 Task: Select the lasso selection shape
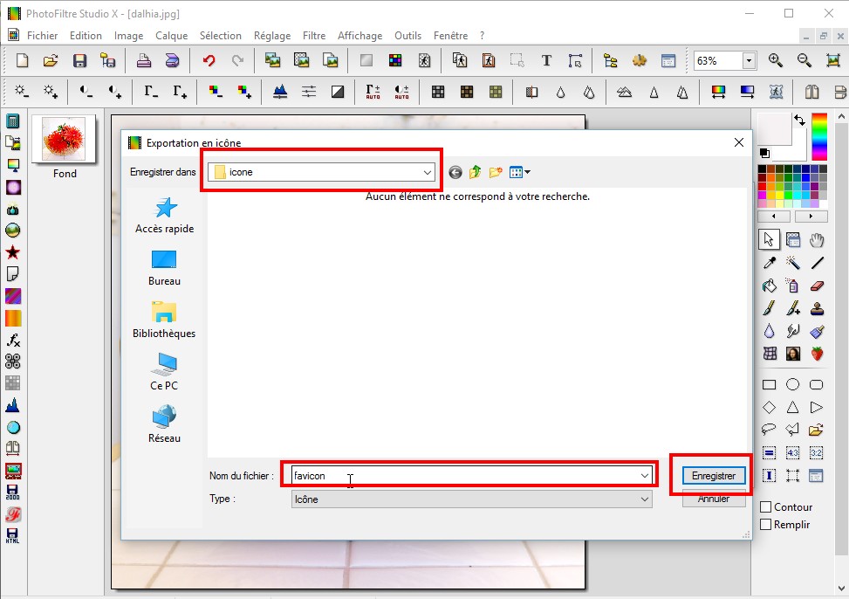pos(769,430)
